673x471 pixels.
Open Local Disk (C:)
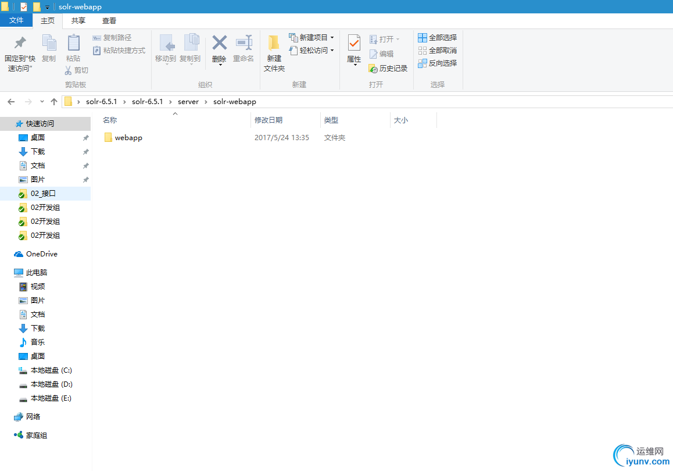pos(45,370)
